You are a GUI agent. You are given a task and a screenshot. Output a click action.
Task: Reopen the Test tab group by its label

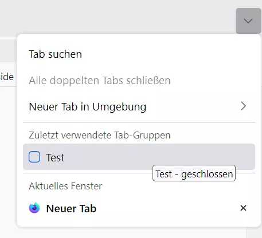point(55,157)
